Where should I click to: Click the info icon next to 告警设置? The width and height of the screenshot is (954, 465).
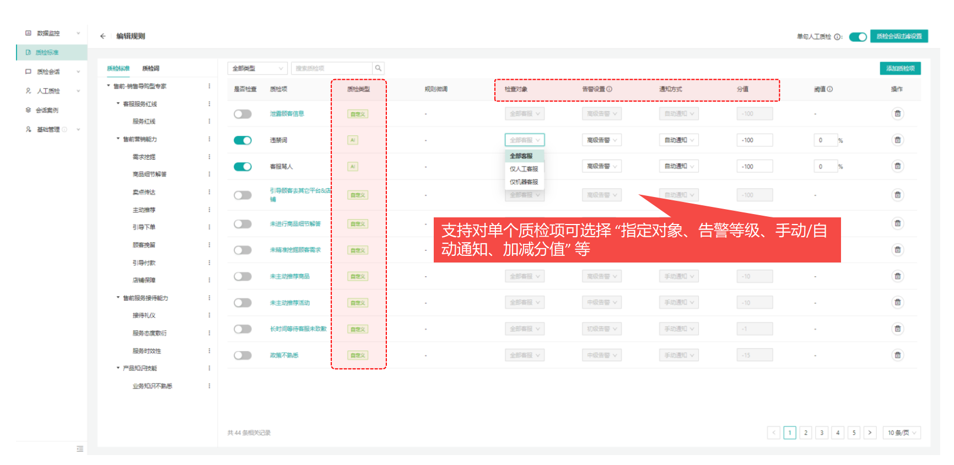coord(609,89)
